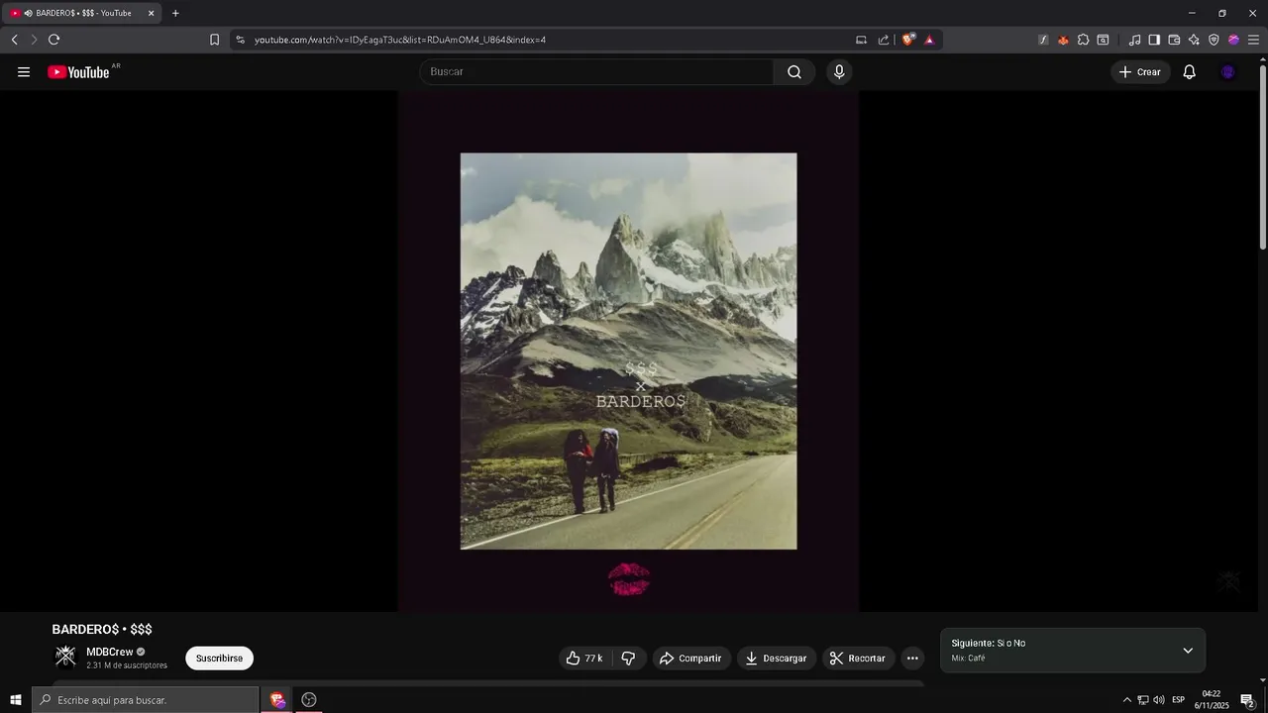The image size is (1268, 713).
Task: Share the video with Compartir
Action: click(x=691, y=659)
